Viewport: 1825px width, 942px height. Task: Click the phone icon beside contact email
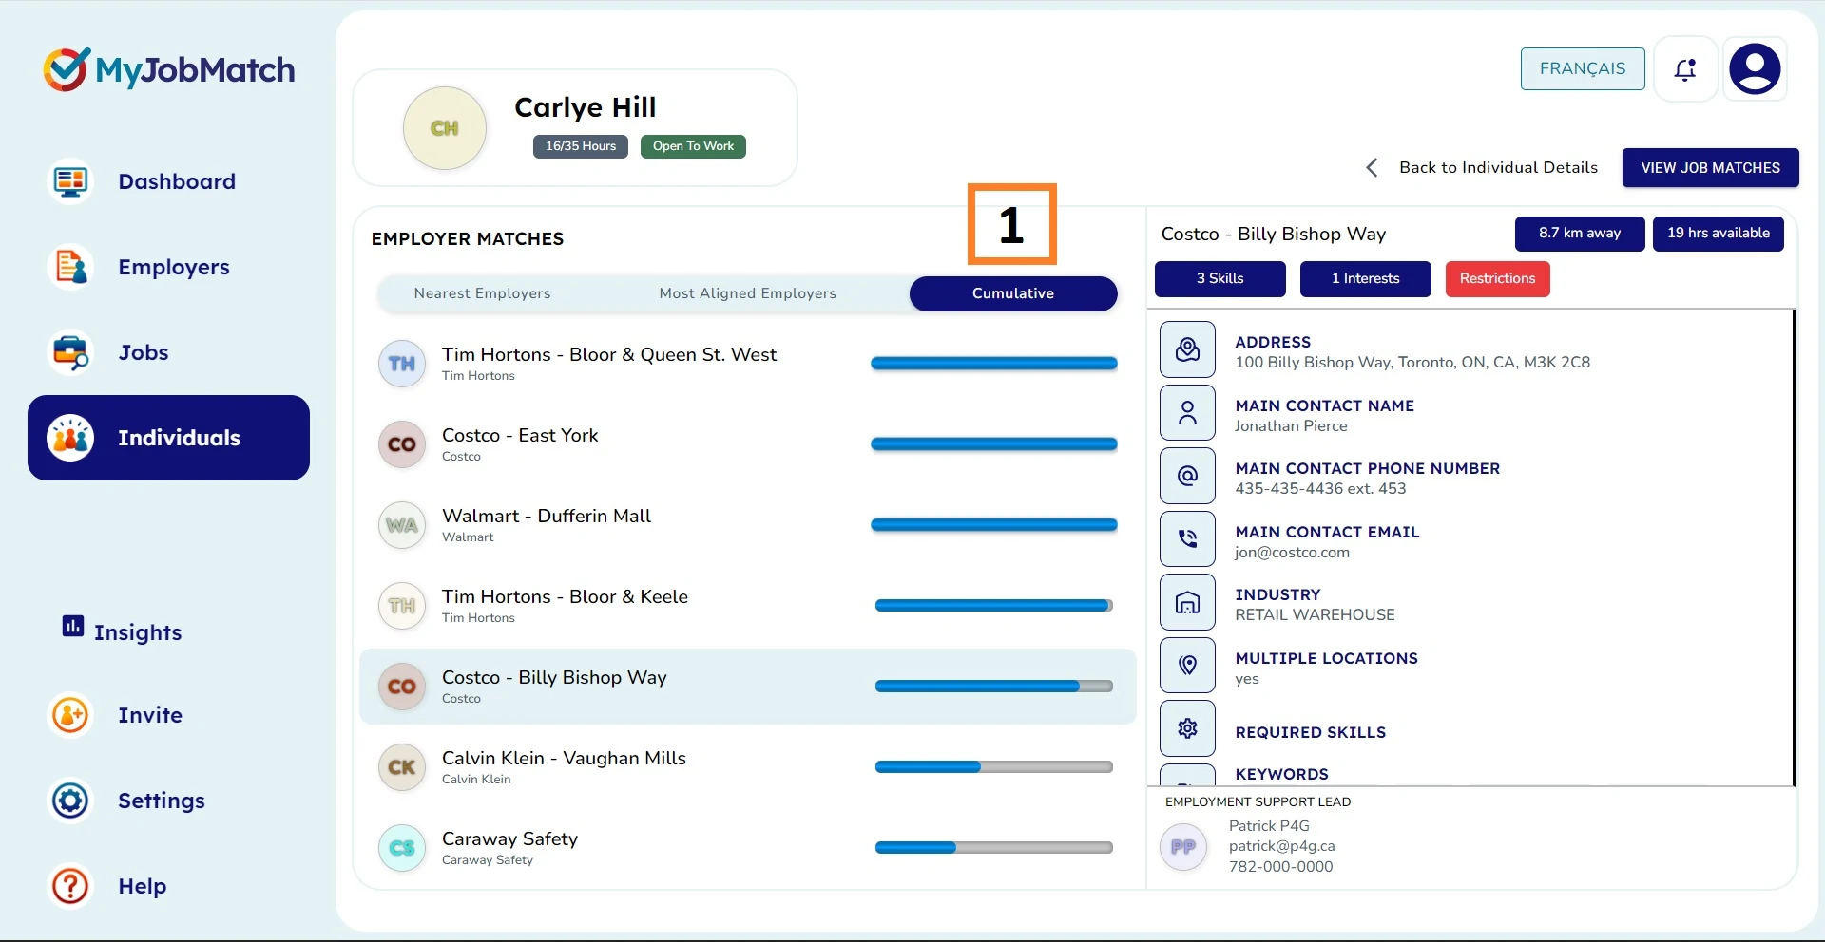(x=1187, y=539)
